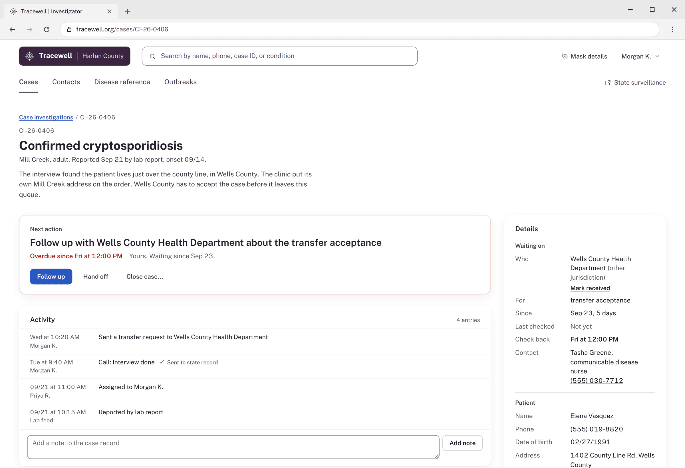Viewport: 685px width, 468px height.
Task: Open the Case investigations breadcrumb link
Action: tap(46, 117)
